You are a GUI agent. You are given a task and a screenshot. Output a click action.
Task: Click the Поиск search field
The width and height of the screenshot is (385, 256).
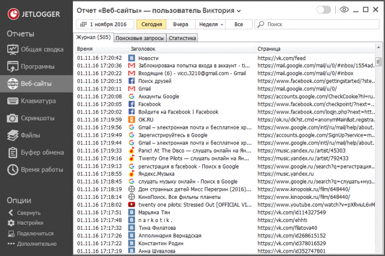(317, 24)
